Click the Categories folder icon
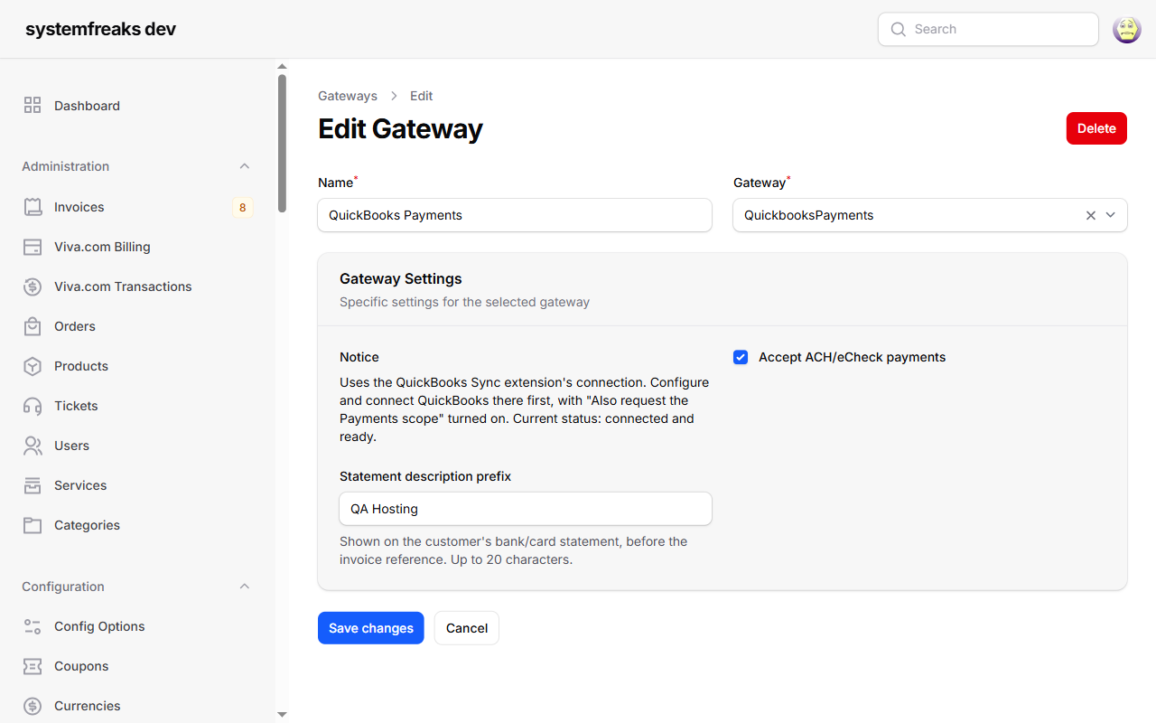Viewport: 1156px width, 723px height. [x=33, y=525]
